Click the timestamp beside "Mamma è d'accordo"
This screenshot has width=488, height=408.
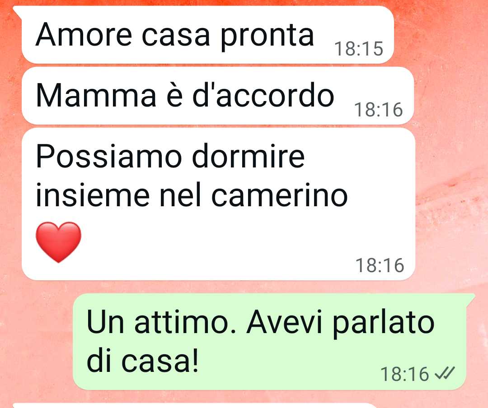379,110
